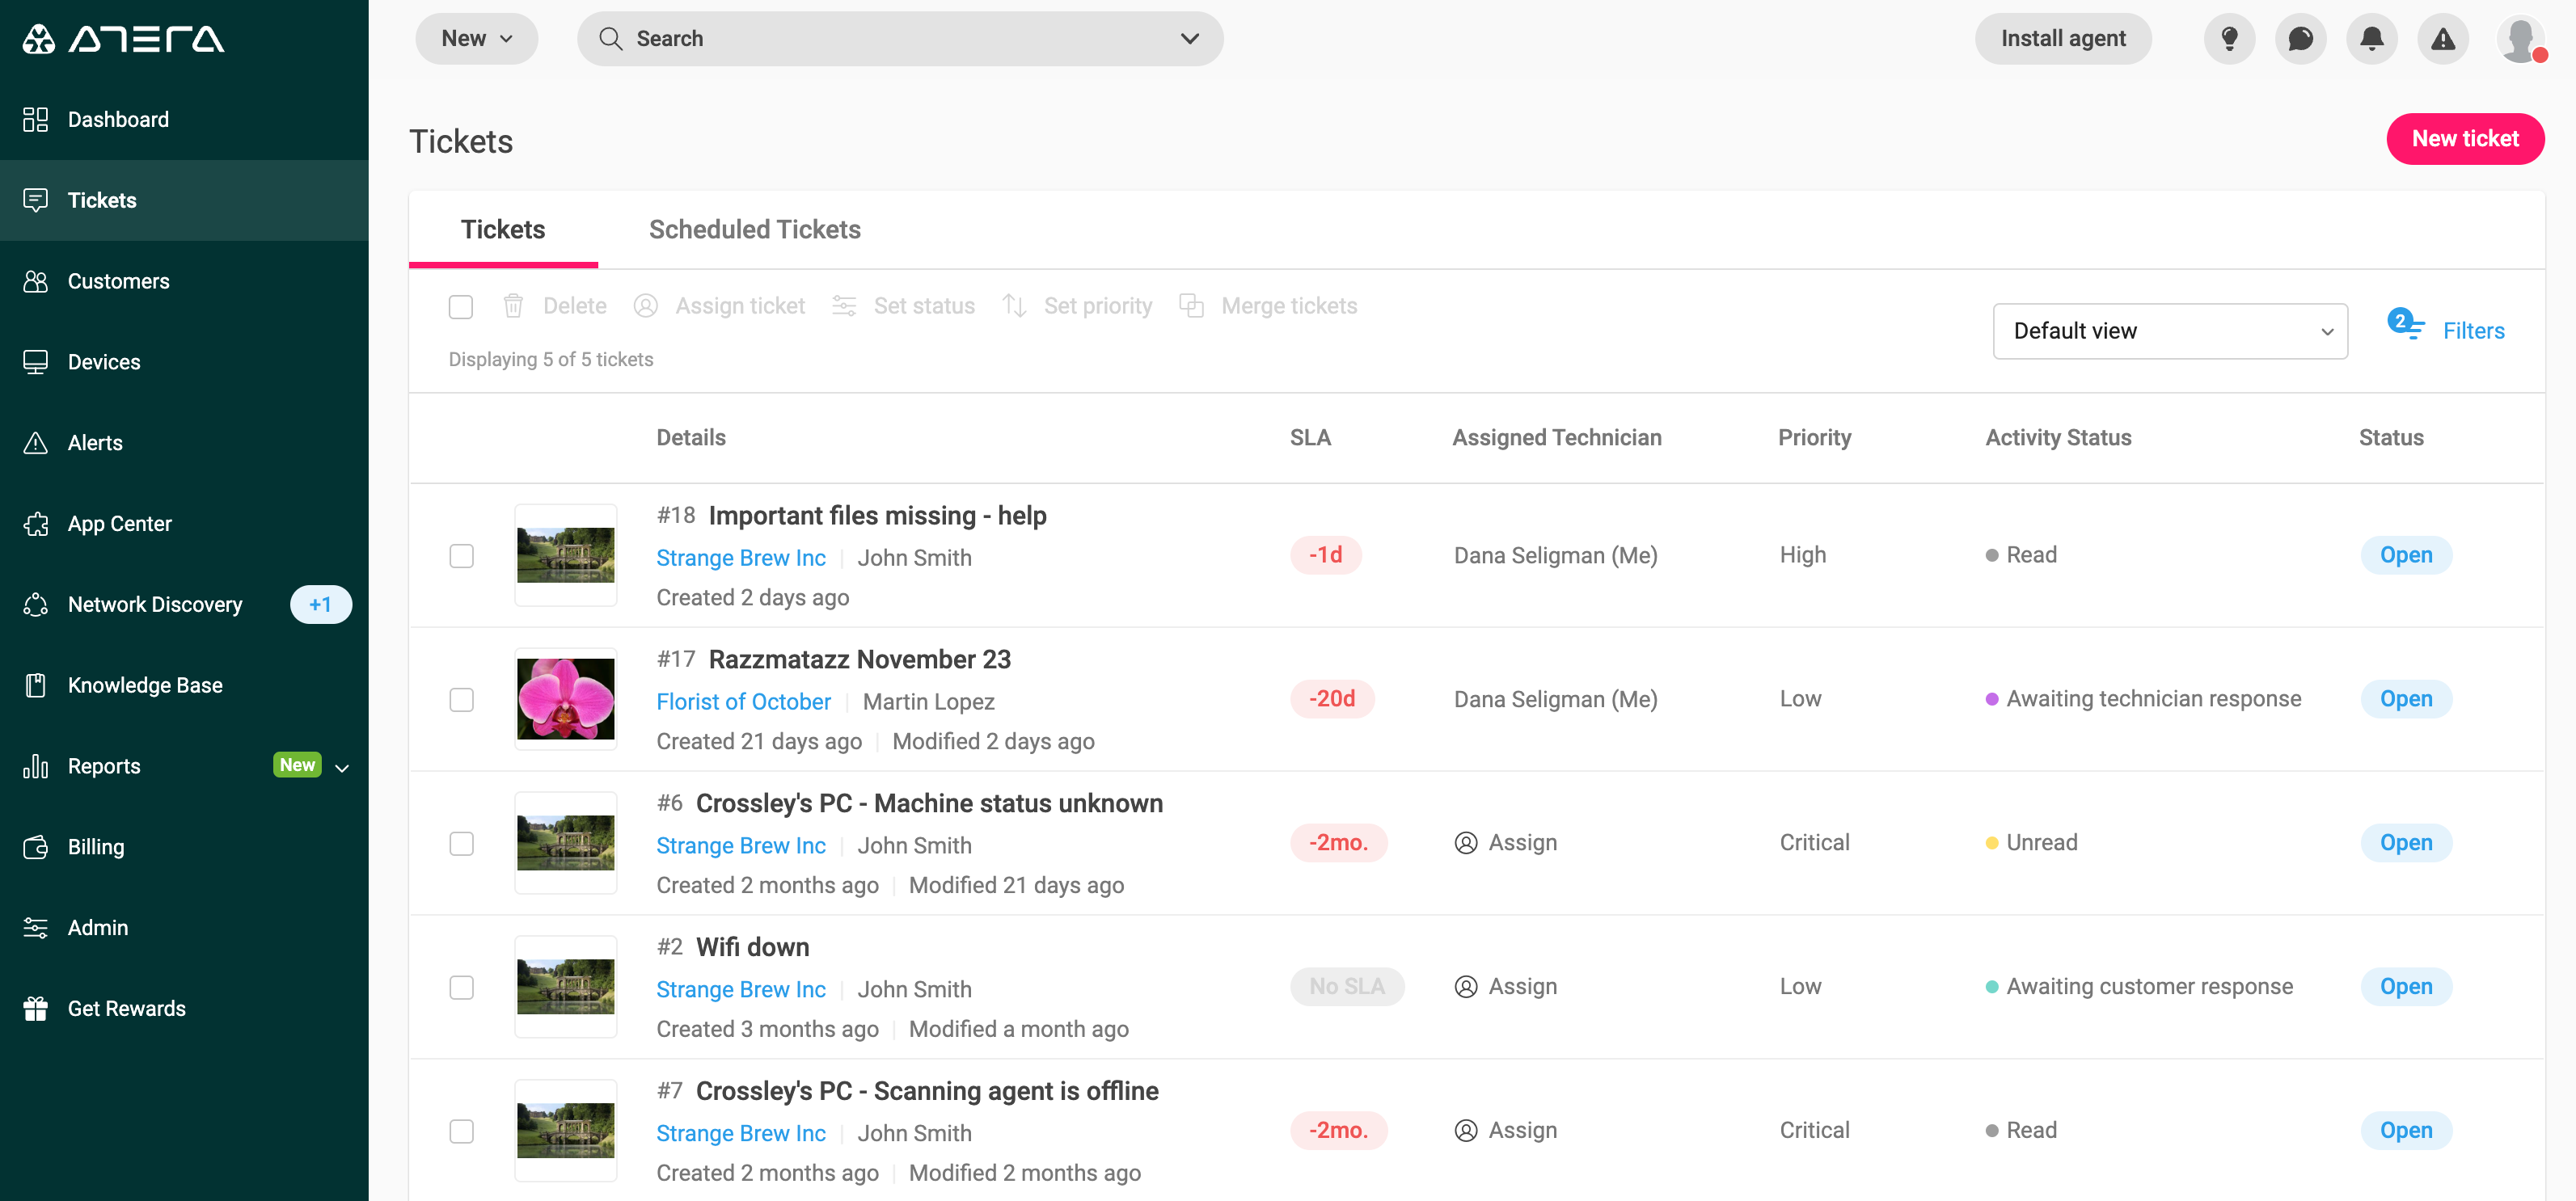This screenshot has height=1201, width=2576.
Task: Open the chat bubble icon
Action: (2300, 39)
